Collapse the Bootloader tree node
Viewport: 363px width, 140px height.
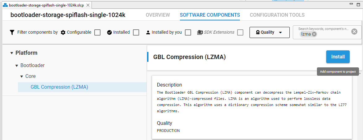point(17,66)
